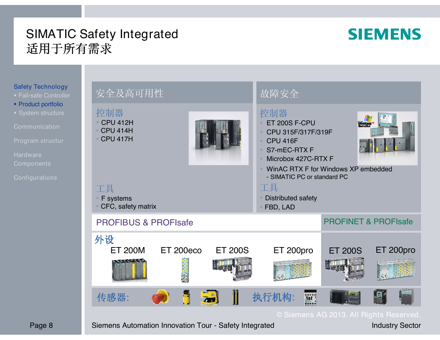Navigate to Hardware Components section

(32, 159)
